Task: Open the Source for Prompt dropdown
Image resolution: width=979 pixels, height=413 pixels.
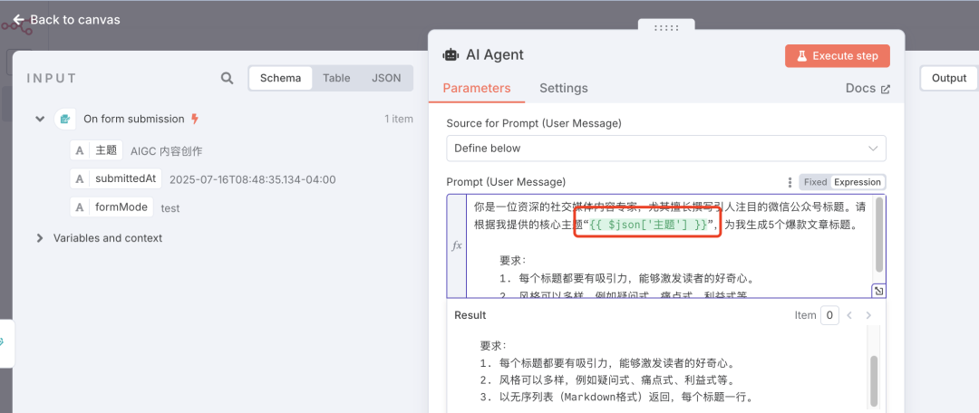Action: point(665,149)
